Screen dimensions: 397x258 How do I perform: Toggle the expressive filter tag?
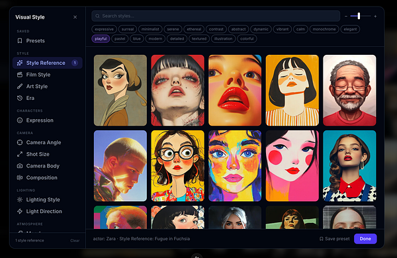[104, 29]
